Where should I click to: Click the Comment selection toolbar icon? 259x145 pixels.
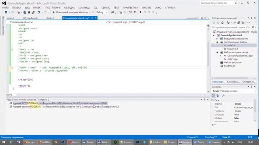[131, 12]
